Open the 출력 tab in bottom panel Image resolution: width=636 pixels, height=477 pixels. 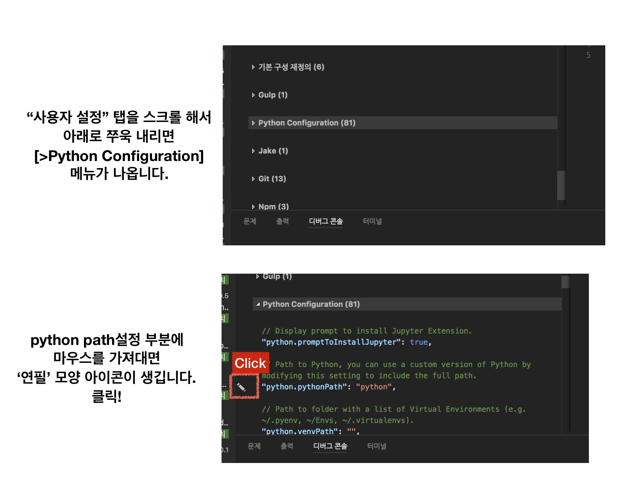pyautogui.click(x=287, y=446)
